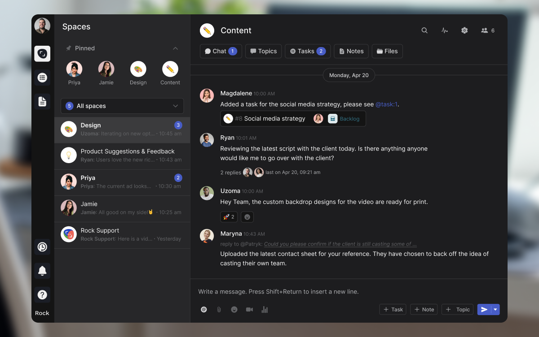
Task: Open the Content space settings gear
Action: click(x=464, y=30)
